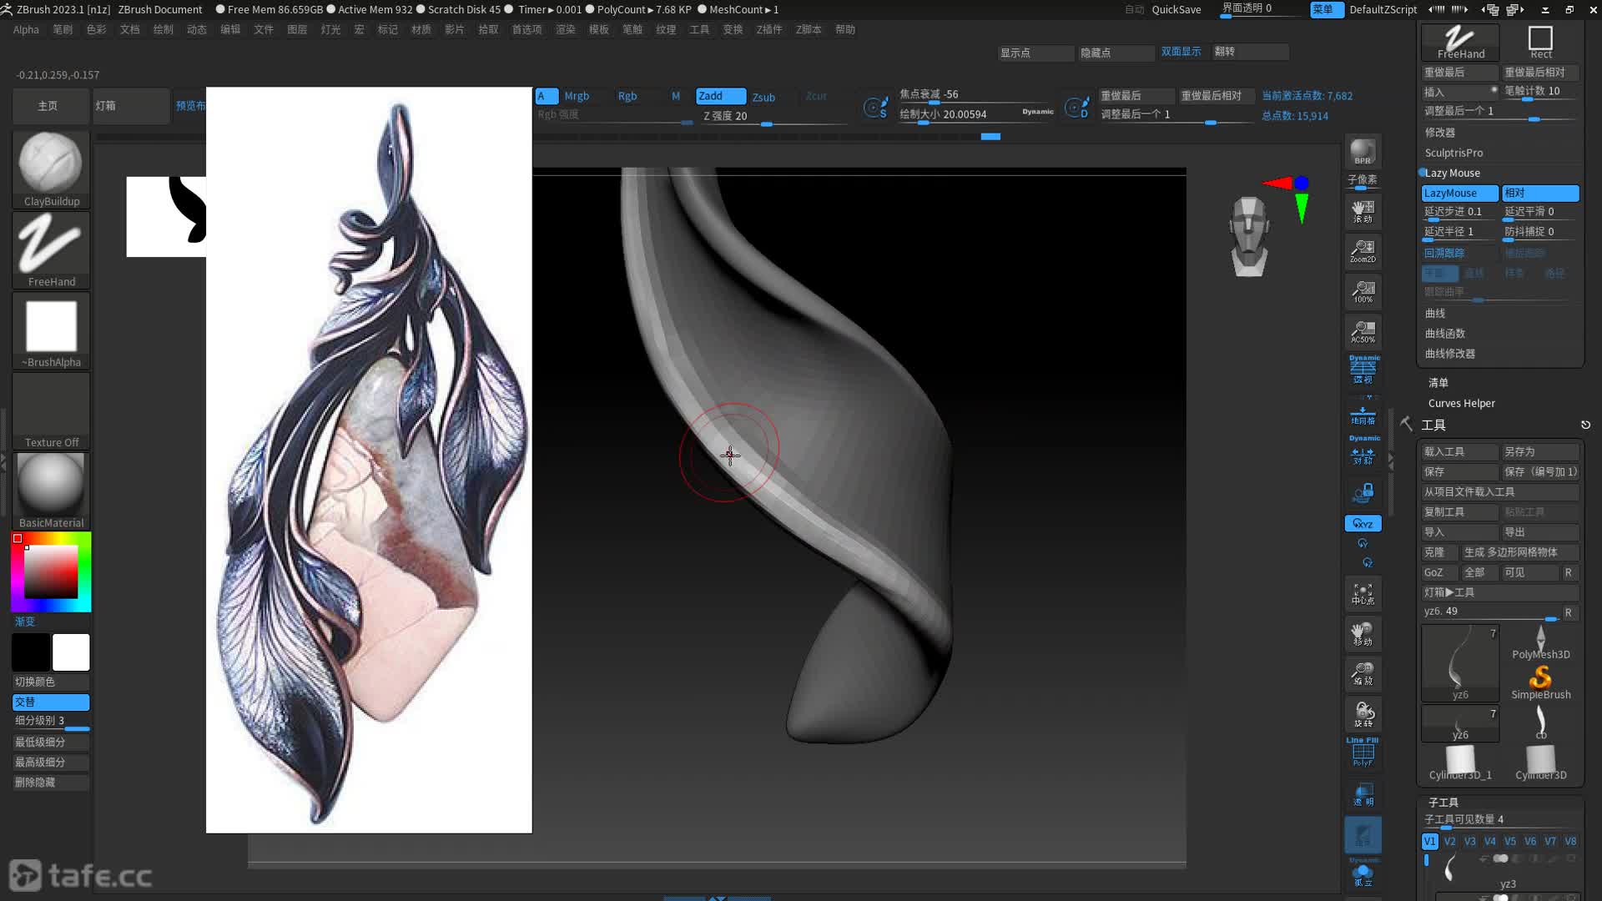
Task: Select the ClayBuildup brush thumbnail
Action: pos(51,169)
